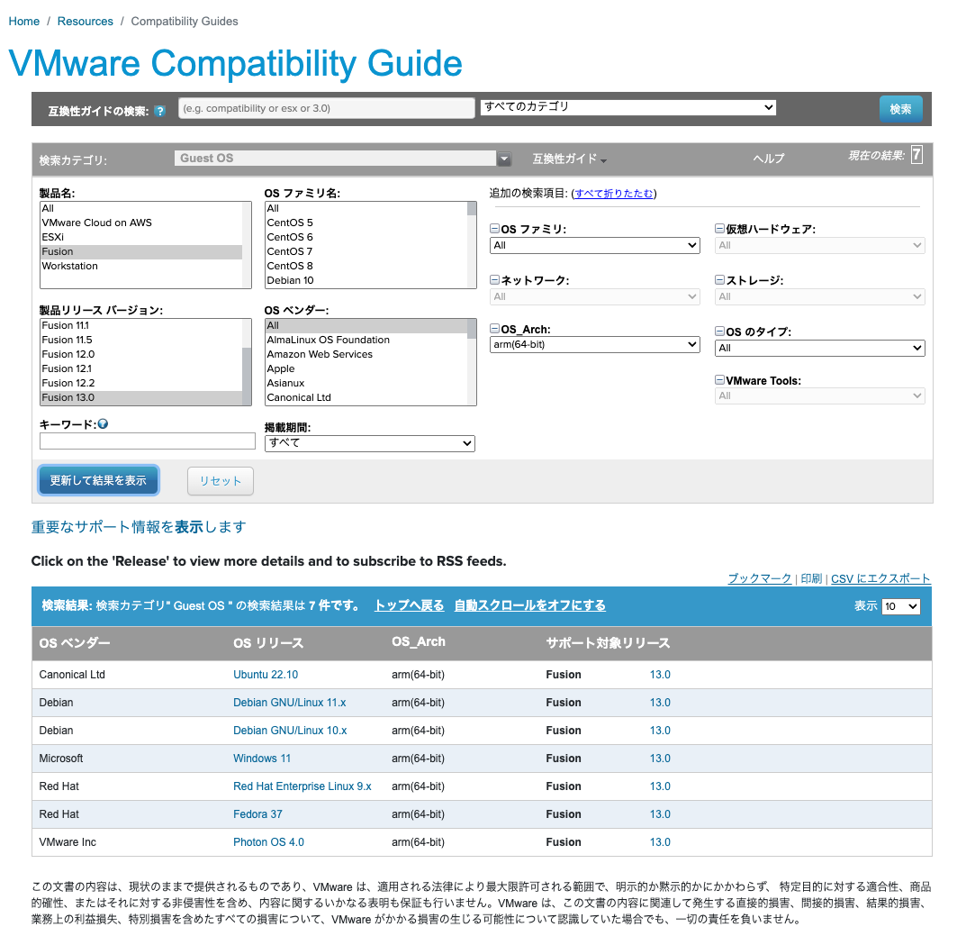Collapse the OS ファミリ filter section

tap(494, 228)
